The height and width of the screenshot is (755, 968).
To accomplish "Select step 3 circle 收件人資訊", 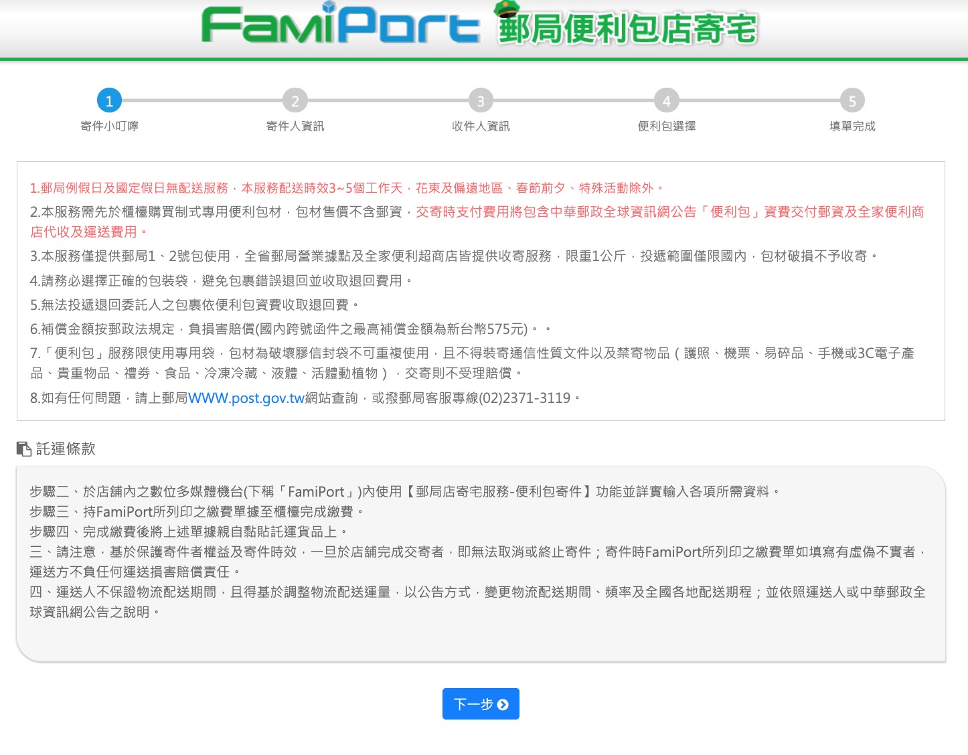I will tap(481, 101).
